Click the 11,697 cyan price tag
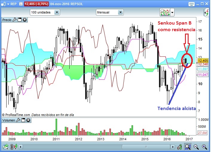Screen dimensions: 211x152 [x=203, y=69]
